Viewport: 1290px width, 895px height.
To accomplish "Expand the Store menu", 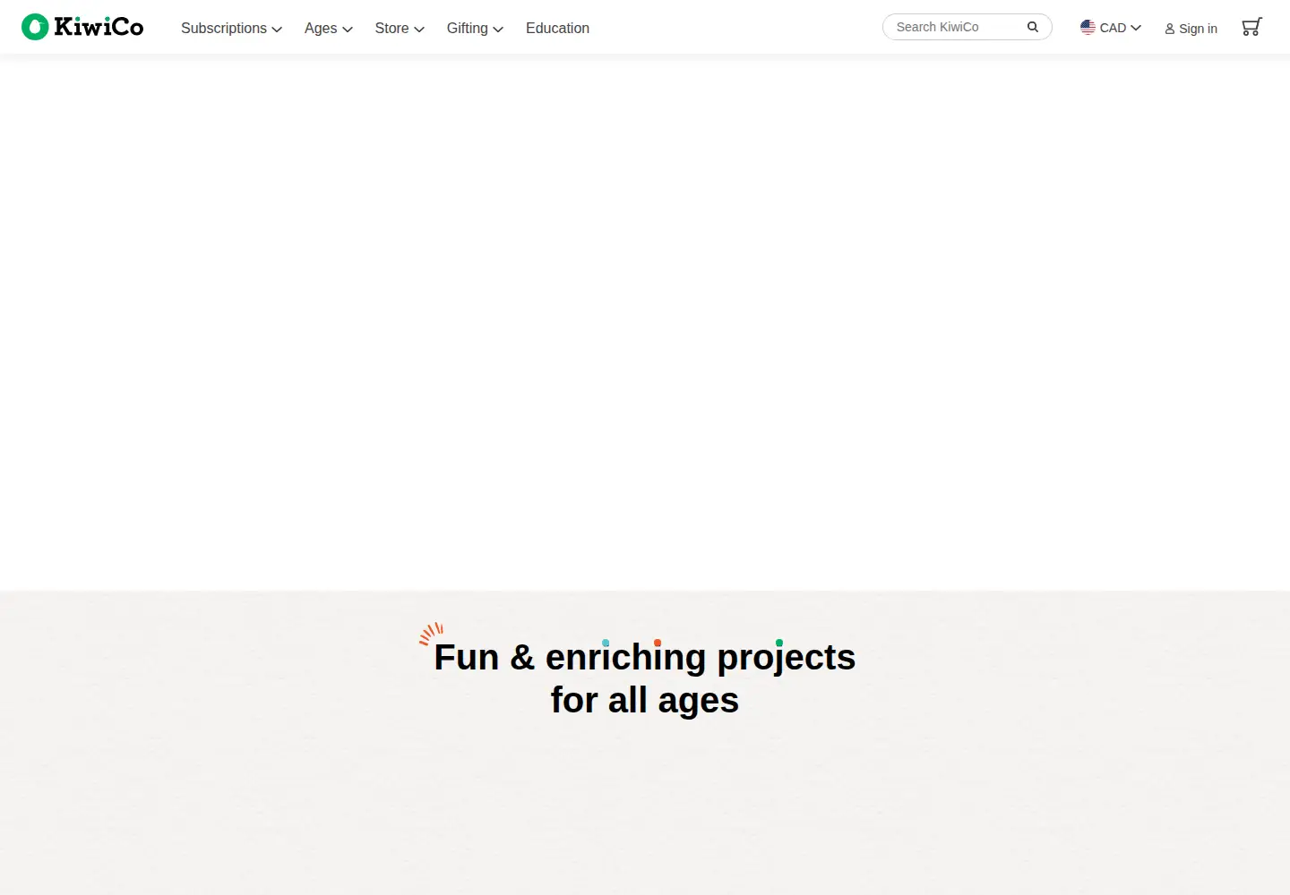I will point(400,29).
